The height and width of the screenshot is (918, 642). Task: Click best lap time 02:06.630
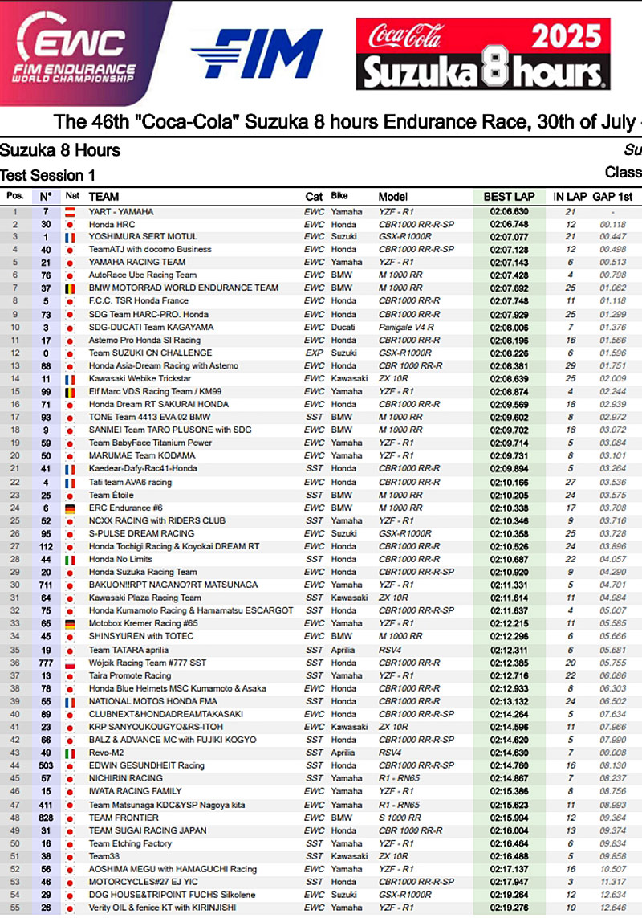(509, 211)
